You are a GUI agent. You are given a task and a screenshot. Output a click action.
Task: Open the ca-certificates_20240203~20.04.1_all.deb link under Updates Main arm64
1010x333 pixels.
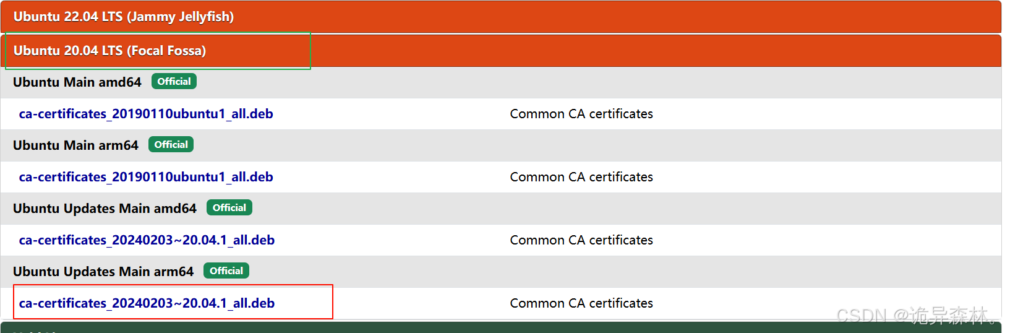pos(147,303)
